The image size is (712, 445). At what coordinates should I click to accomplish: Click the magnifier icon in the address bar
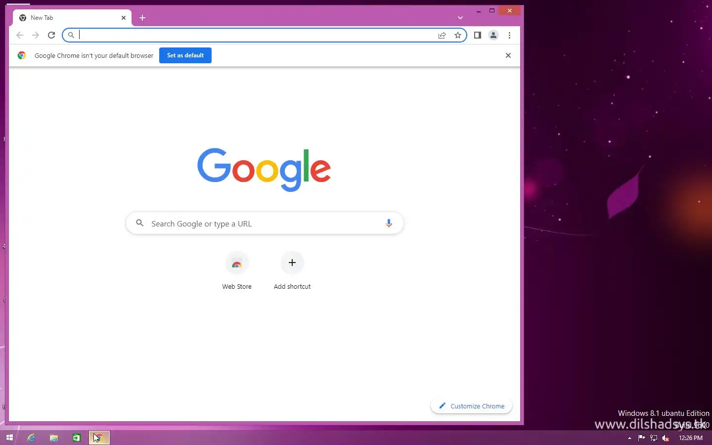coord(71,35)
